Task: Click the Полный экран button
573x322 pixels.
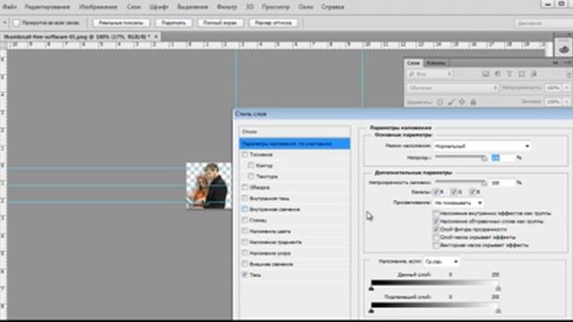Action: 220,22
